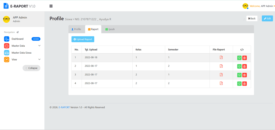
Task: Click green upload icon in row 4
Action: click(x=239, y=84)
